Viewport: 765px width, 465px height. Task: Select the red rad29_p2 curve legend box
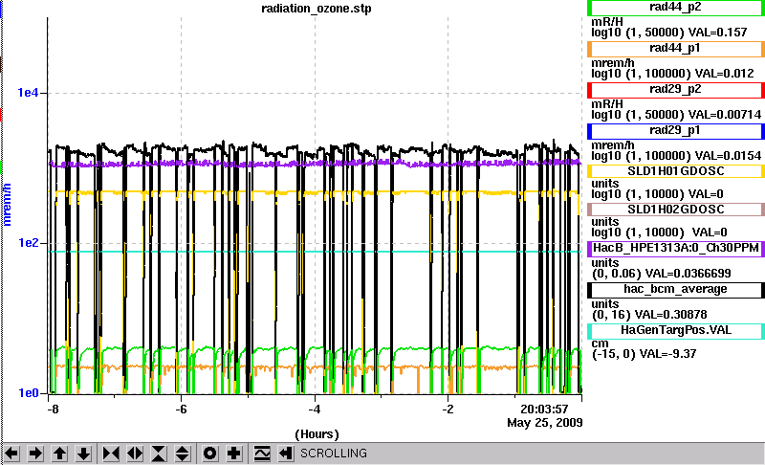pyautogui.click(x=676, y=89)
